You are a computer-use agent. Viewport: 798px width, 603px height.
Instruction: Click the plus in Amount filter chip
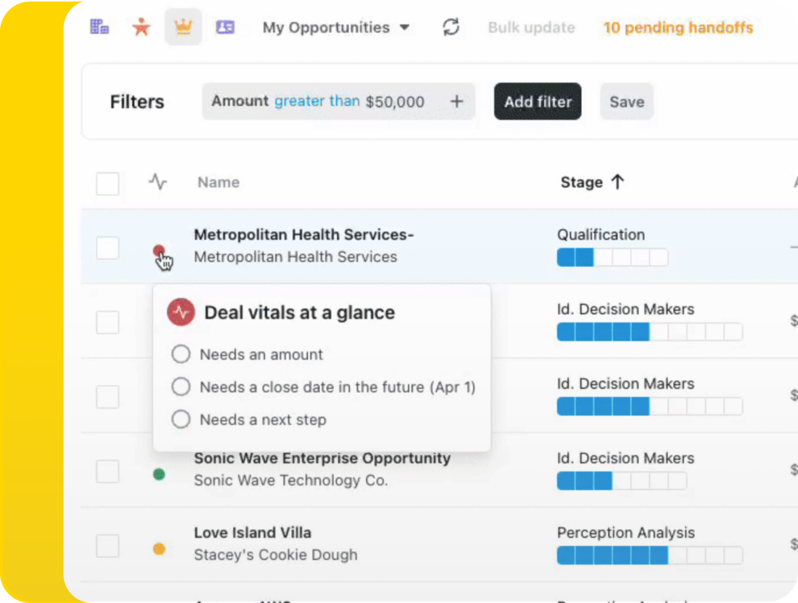(x=457, y=101)
